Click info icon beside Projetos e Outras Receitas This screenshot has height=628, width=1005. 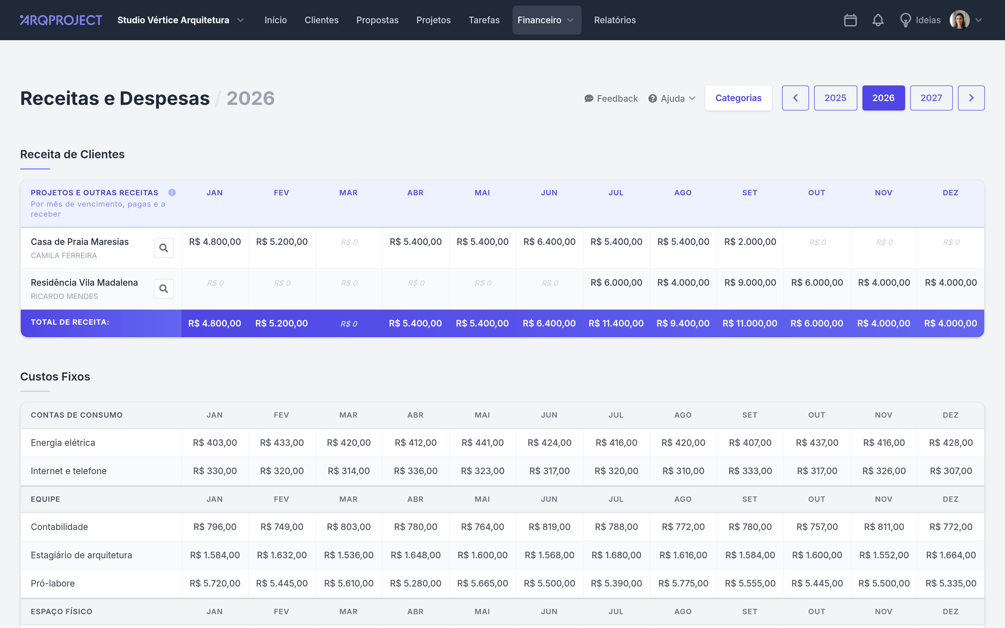172,192
